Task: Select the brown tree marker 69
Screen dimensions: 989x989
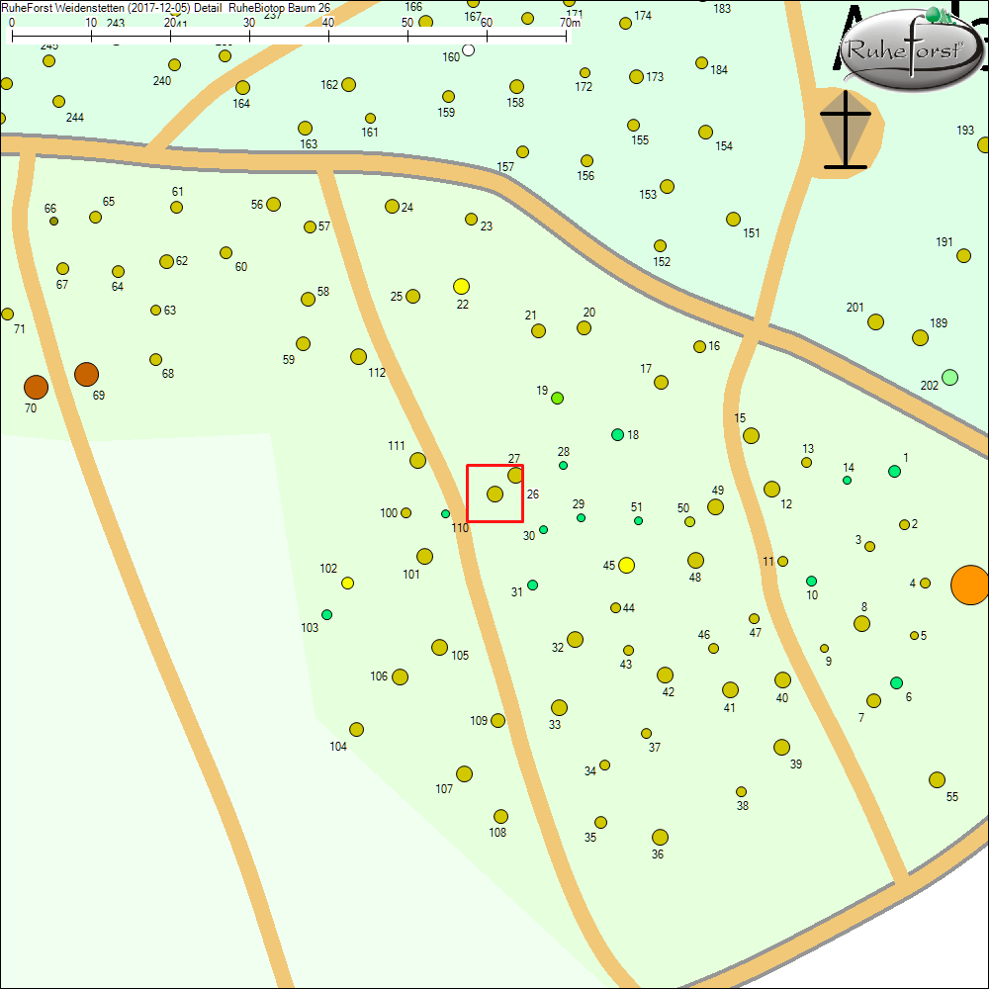Action: [x=86, y=374]
